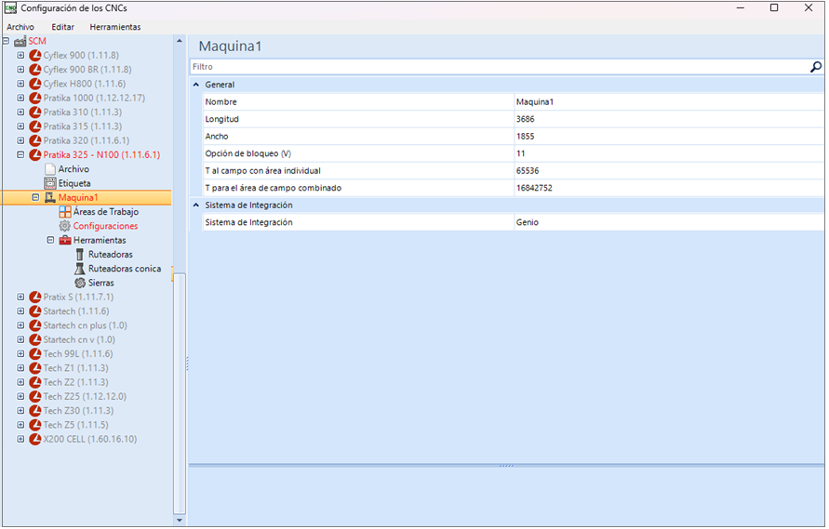Viewport: 829px width, 529px height.
Task: Click the Startech (1.11.6) machine icon
Action: [x=35, y=311]
